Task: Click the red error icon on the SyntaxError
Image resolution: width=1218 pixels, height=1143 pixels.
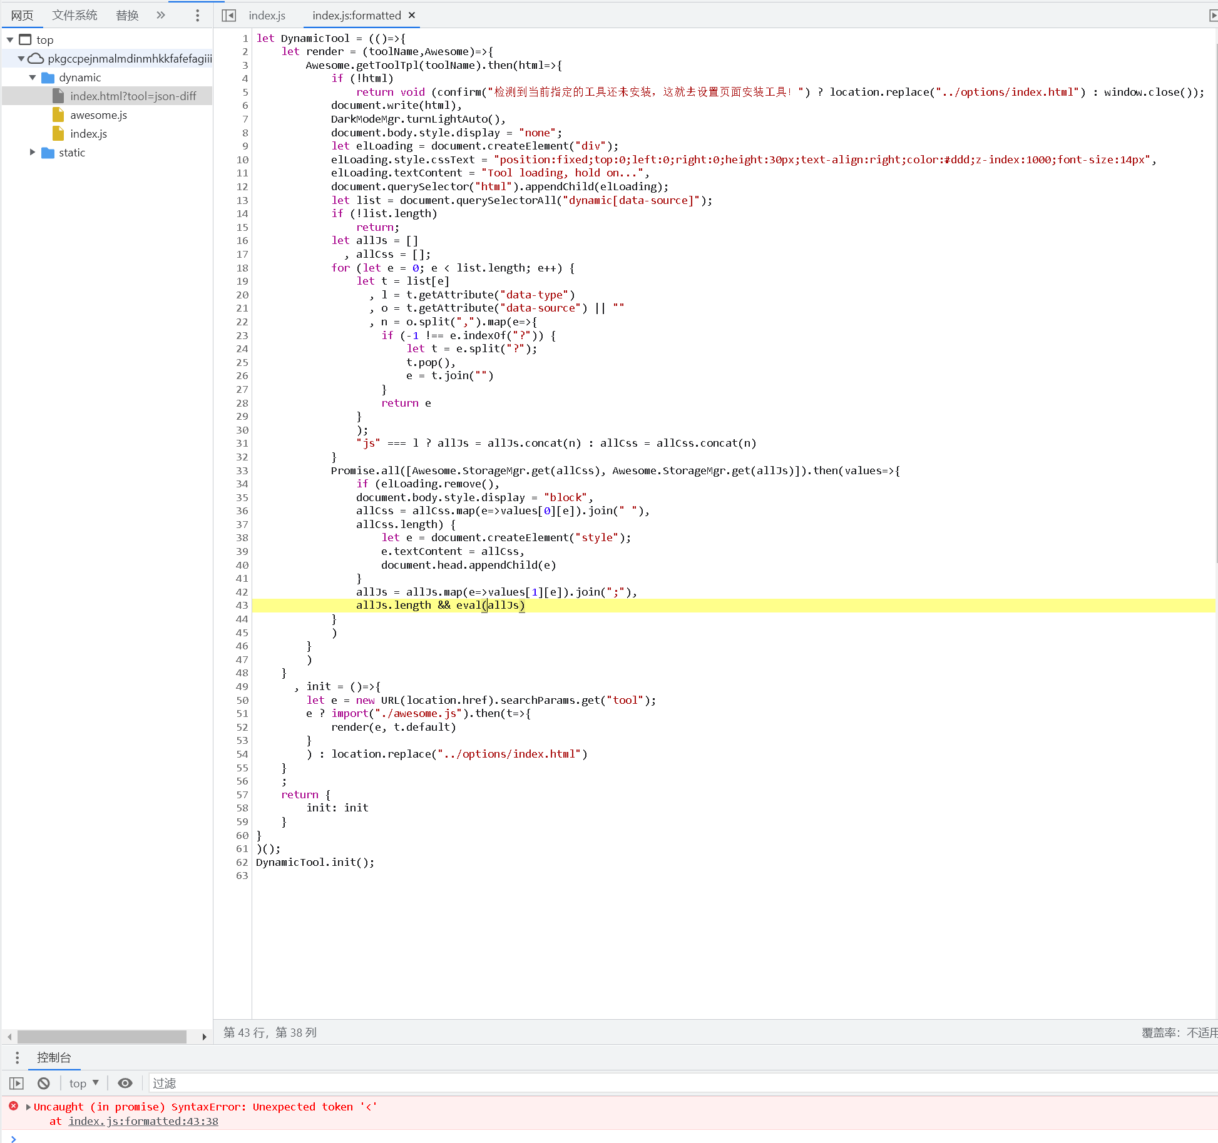Action: [x=14, y=1106]
